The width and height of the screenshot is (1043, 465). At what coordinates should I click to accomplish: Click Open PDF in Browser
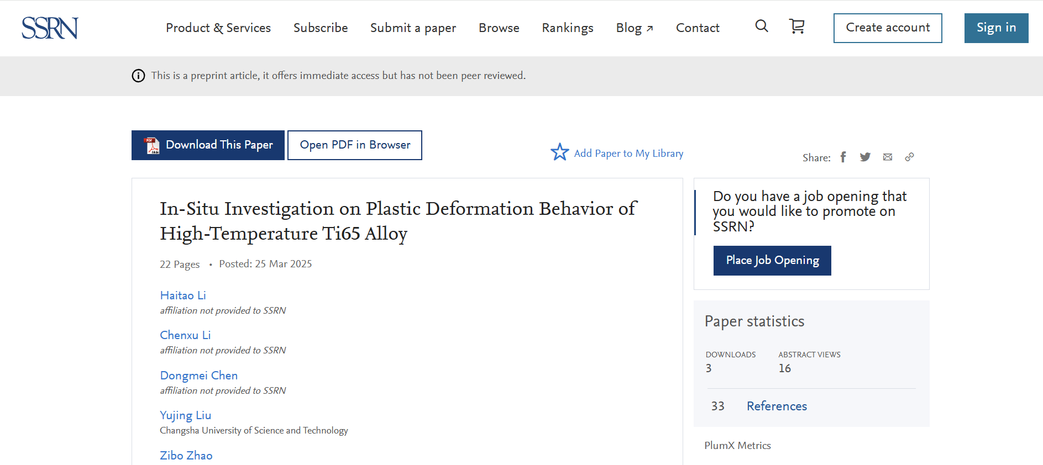[355, 145]
